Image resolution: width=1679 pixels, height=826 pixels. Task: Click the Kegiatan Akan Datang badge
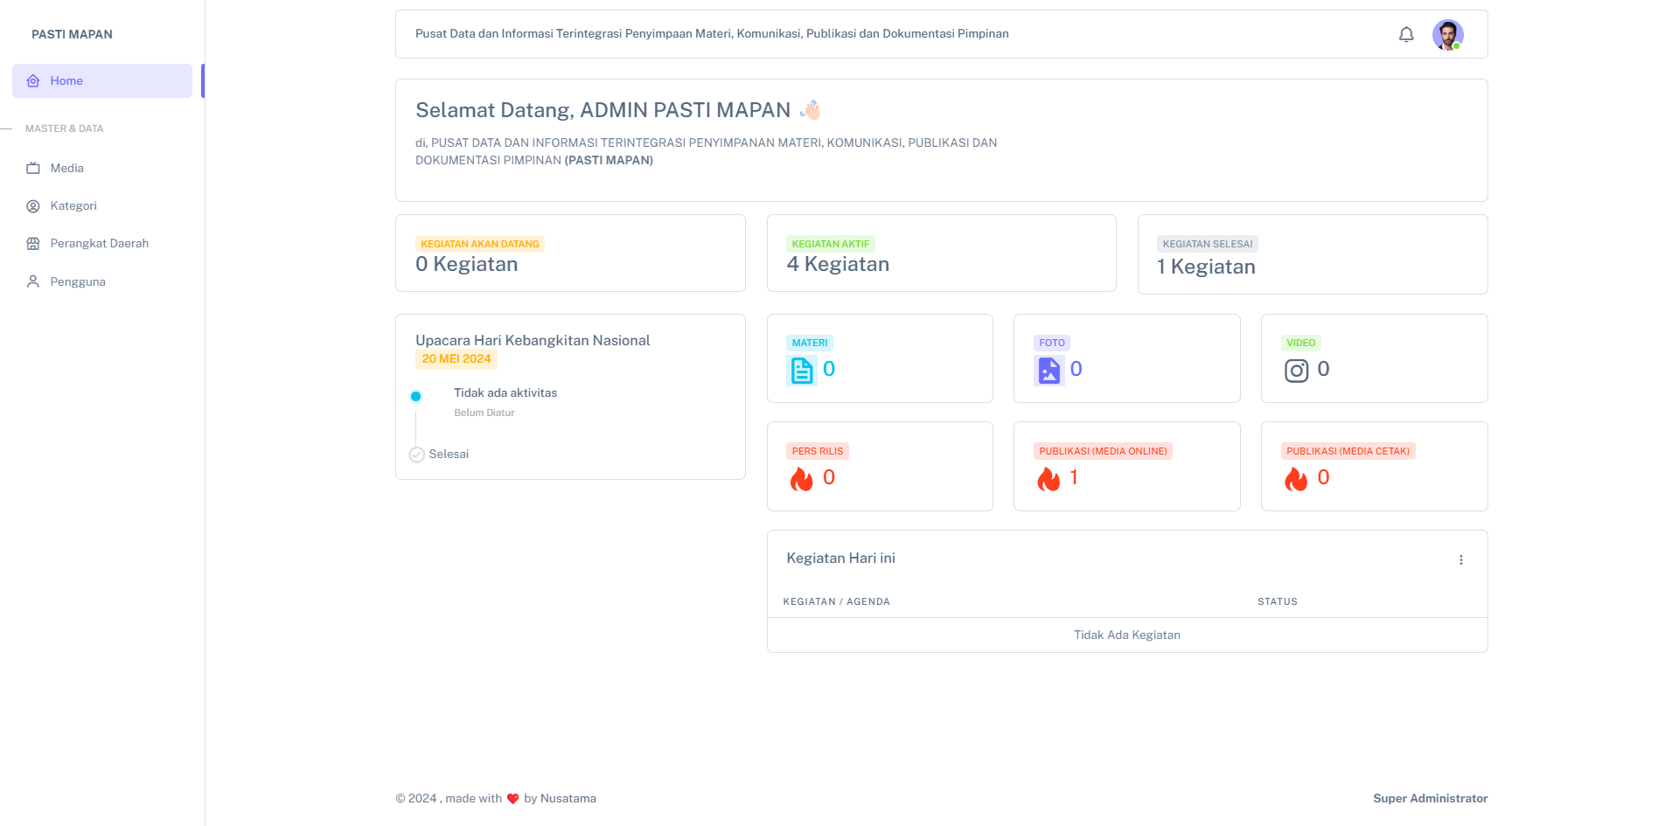click(x=480, y=244)
